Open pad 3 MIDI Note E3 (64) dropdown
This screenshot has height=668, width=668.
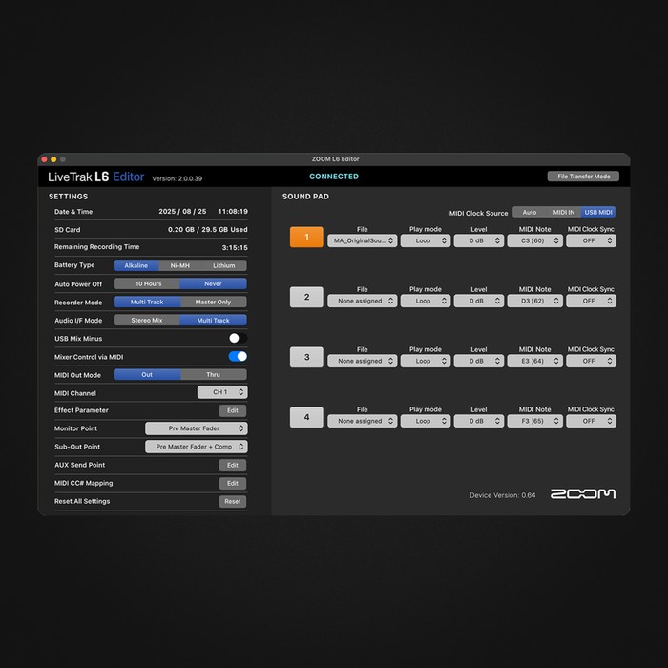(534, 361)
